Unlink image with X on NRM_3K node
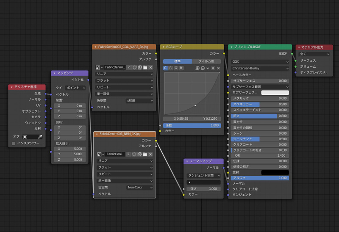 (150, 155)
